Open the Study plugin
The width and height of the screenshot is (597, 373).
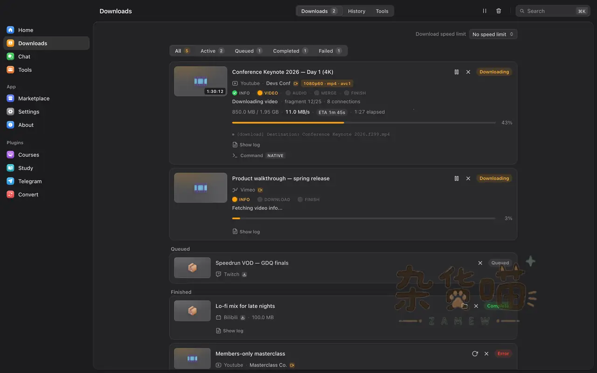click(46, 168)
